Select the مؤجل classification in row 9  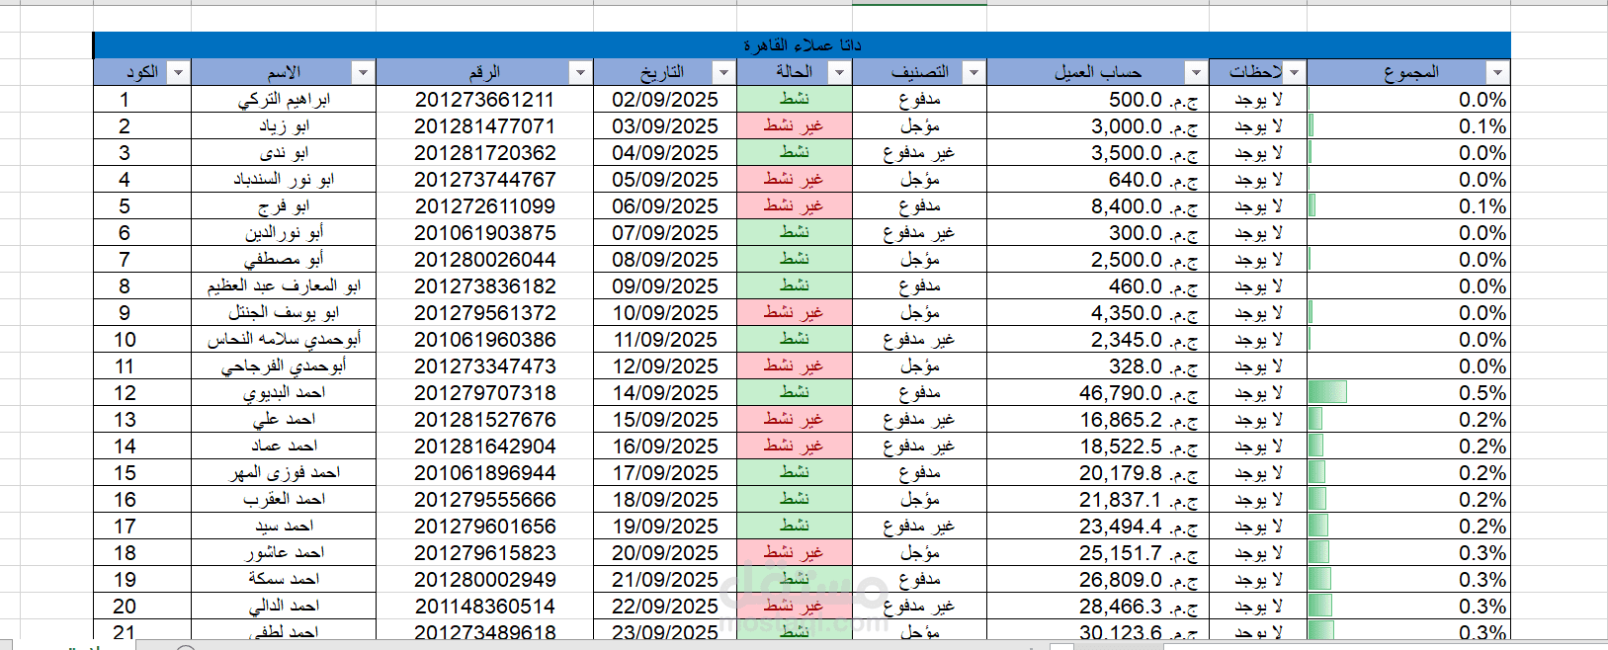pyautogui.click(x=919, y=313)
